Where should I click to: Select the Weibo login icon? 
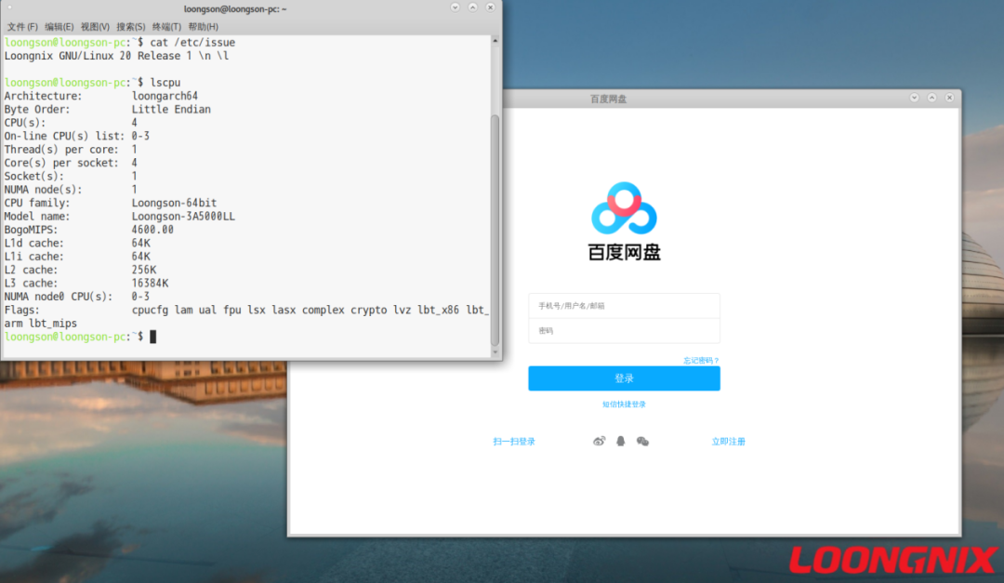pyautogui.click(x=599, y=441)
